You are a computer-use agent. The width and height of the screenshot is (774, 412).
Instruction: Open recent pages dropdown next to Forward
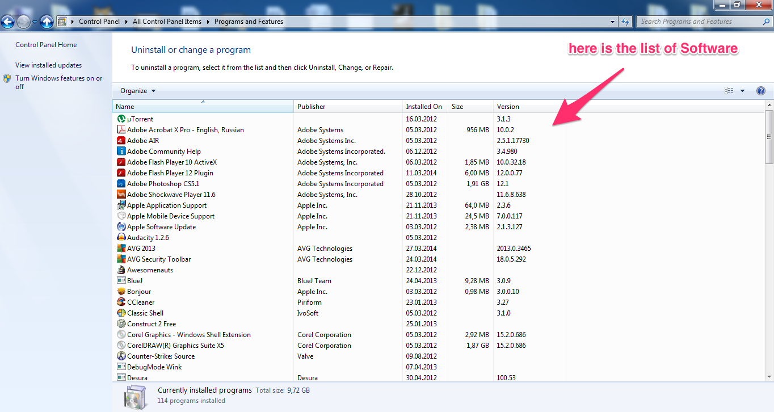[x=35, y=22]
